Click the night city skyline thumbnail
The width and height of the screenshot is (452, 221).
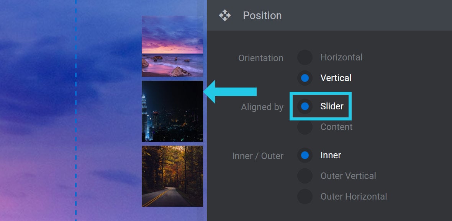tap(172, 111)
